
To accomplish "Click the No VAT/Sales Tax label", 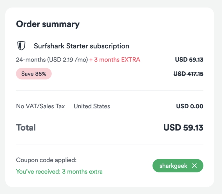I will [x=40, y=106].
